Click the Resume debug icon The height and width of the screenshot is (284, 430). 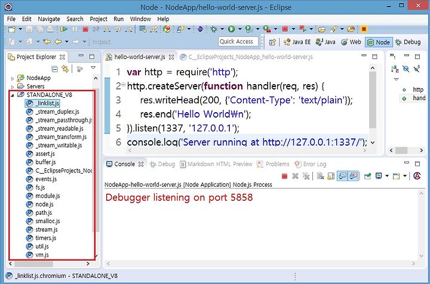(64, 29)
